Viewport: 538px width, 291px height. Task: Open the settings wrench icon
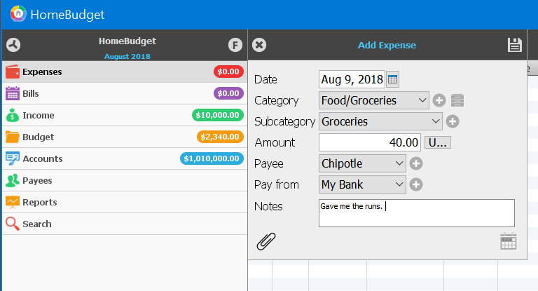13,45
